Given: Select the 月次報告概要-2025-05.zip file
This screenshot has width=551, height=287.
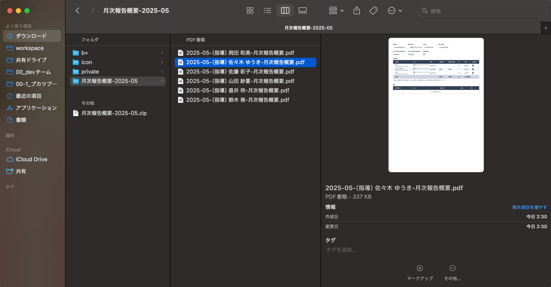Looking at the screenshot, I should 114,113.
